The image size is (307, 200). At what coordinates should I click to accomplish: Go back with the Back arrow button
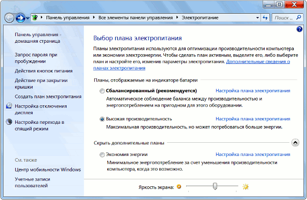[x=9, y=18]
